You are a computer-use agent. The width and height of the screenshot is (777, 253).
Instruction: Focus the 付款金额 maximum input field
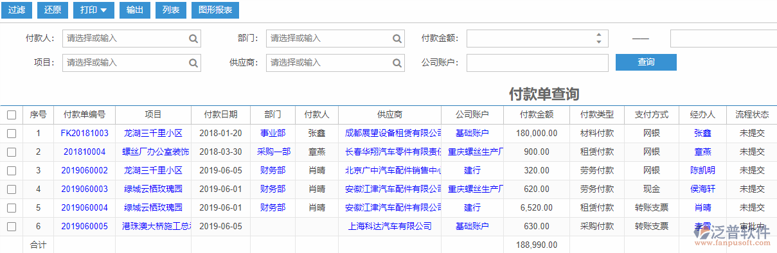[x=724, y=39]
